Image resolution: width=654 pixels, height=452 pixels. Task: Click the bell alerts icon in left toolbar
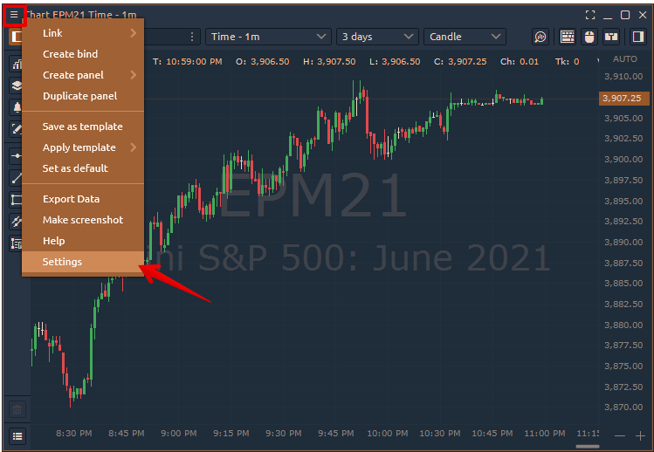tap(17, 107)
